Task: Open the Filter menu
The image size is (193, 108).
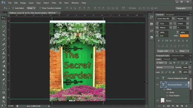Action: [54, 3]
